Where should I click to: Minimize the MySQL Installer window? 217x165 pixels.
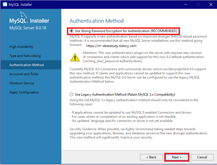tap(186, 4)
